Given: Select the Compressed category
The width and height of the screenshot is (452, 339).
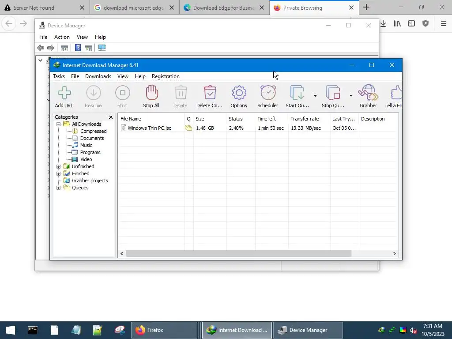Looking at the screenshot, I should [x=93, y=131].
